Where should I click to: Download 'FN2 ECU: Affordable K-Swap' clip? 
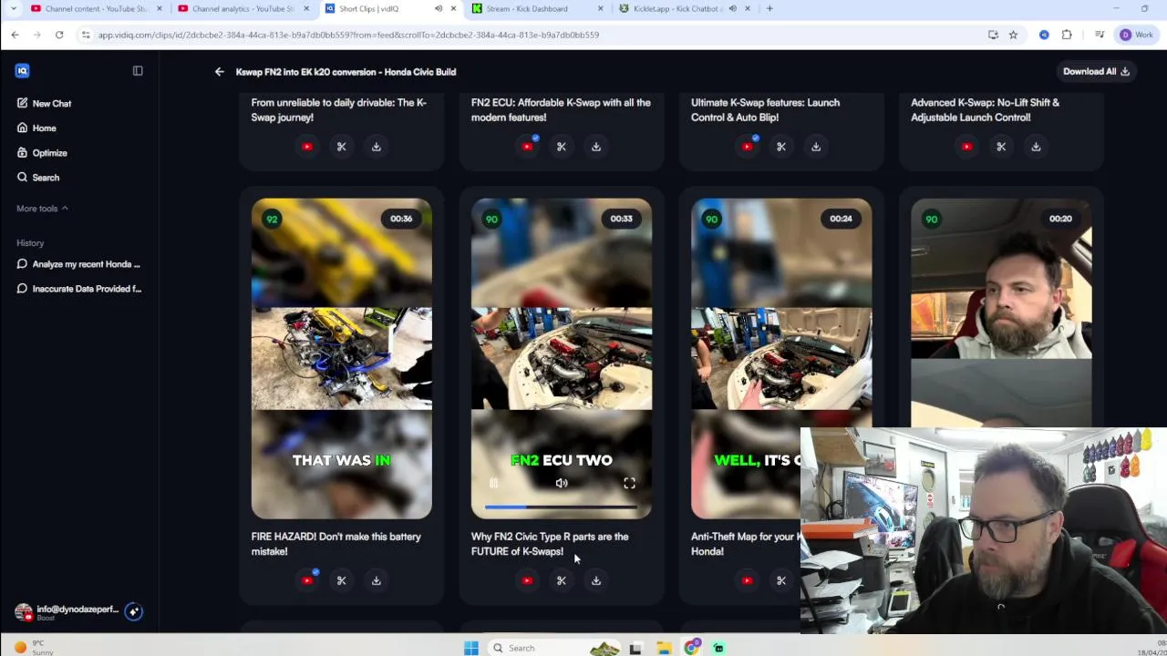pos(596,147)
